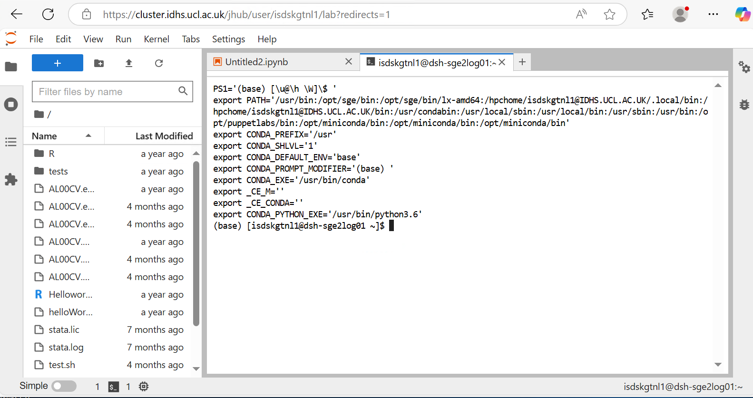The width and height of the screenshot is (753, 398).
Task: Open the Help menu
Action: [x=267, y=39]
